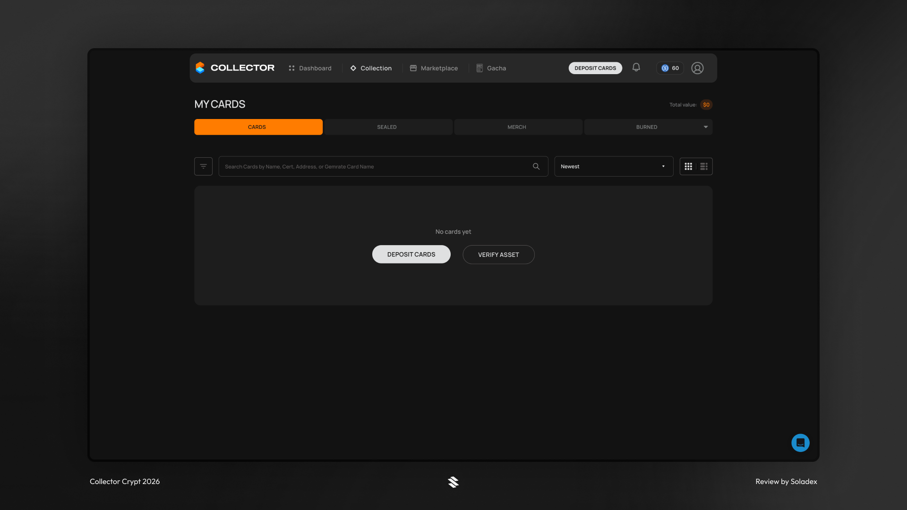Click the search magnifier icon
This screenshot has height=510, width=907.
coord(536,166)
